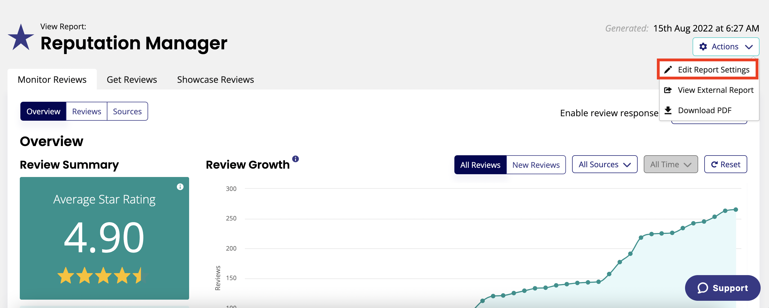
Task: Choose Download PDF menu item
Action: (x=709, y=110)
